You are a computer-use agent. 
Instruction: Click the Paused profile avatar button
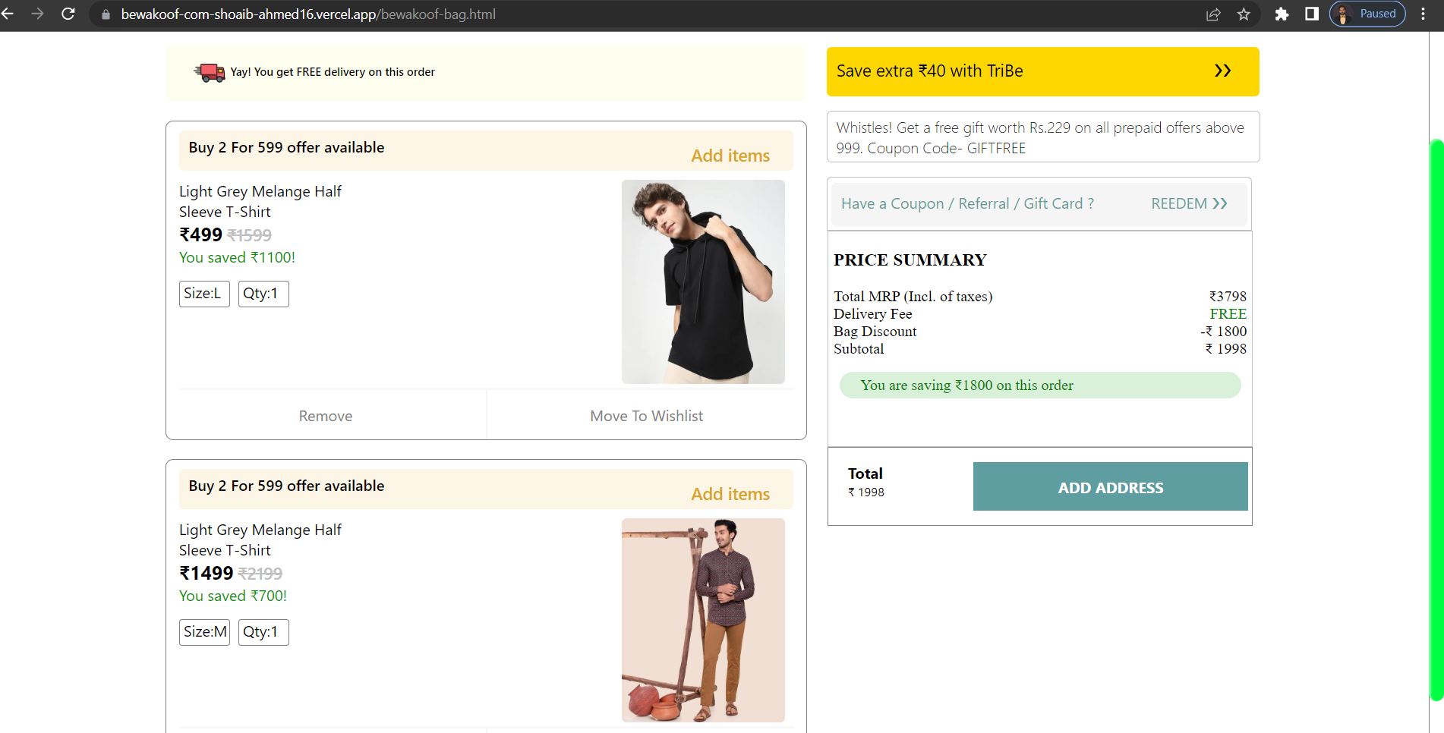click(1367, 14)
